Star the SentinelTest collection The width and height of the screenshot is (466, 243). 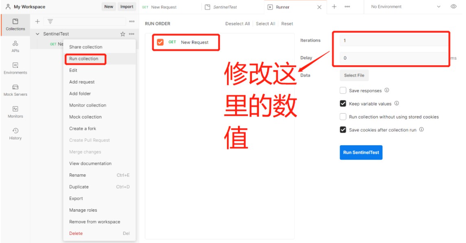click(123, 34)
